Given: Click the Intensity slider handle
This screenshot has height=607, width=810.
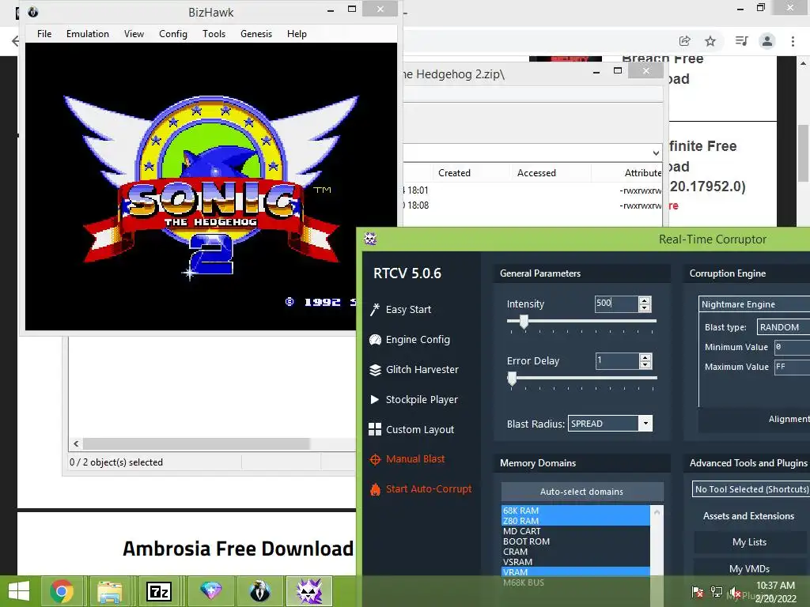Looking at the screenshot, I should tap(524, 322).
